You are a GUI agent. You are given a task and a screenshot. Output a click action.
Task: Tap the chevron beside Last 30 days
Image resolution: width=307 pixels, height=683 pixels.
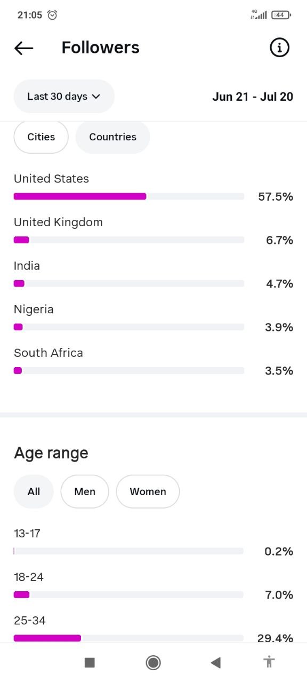96,97
